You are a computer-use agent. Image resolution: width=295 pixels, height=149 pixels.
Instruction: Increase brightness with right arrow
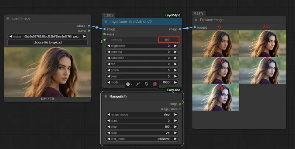click(176, 46)
